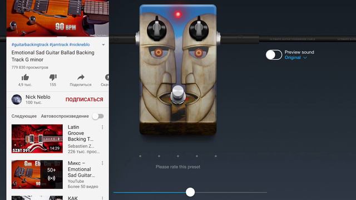Open the #nickneblo hashtag

(80, 44)
